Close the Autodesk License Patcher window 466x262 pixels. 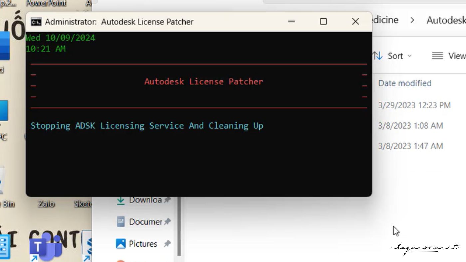(355, 22)
